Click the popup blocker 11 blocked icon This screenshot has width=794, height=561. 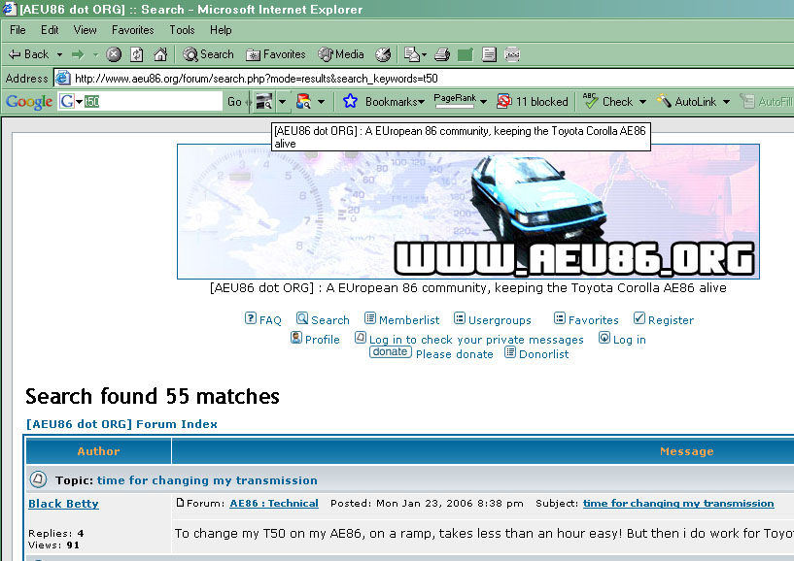[x=504, y=101]
